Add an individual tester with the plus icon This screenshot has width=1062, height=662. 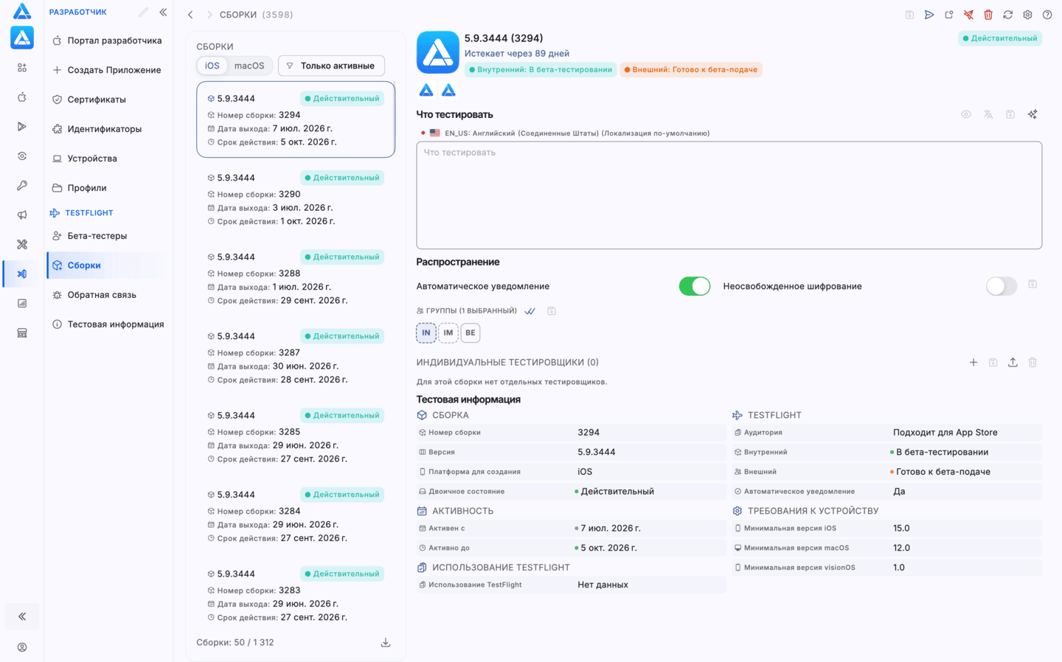coord(974,363)
